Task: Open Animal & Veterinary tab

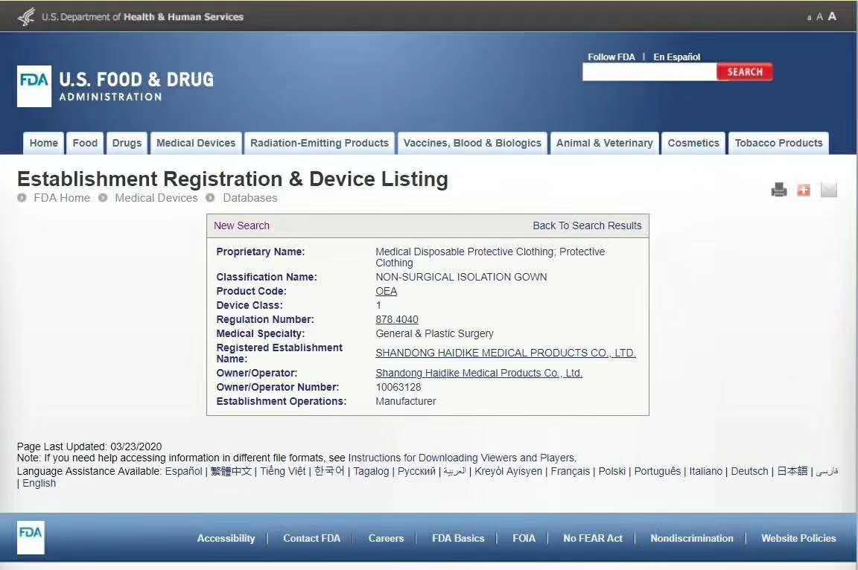Action: [605, 143]
